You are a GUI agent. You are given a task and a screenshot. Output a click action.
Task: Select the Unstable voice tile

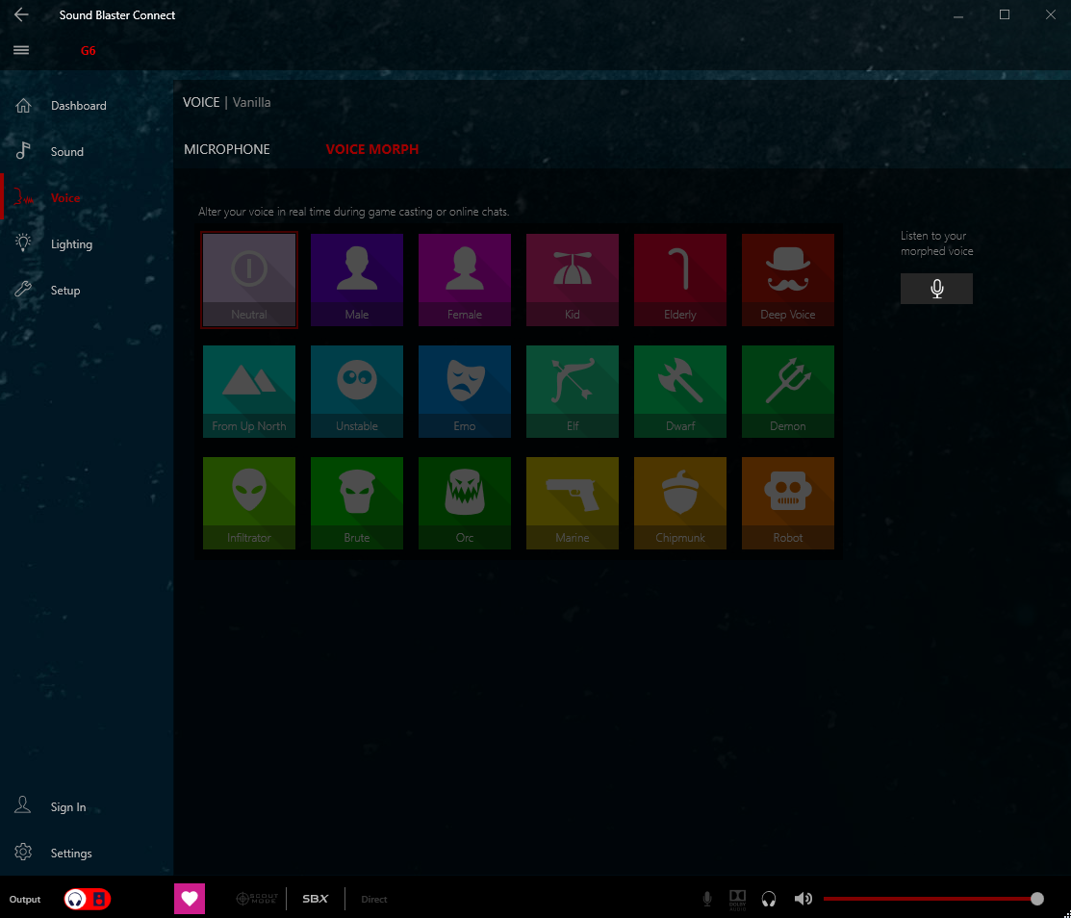coord(357,392)
